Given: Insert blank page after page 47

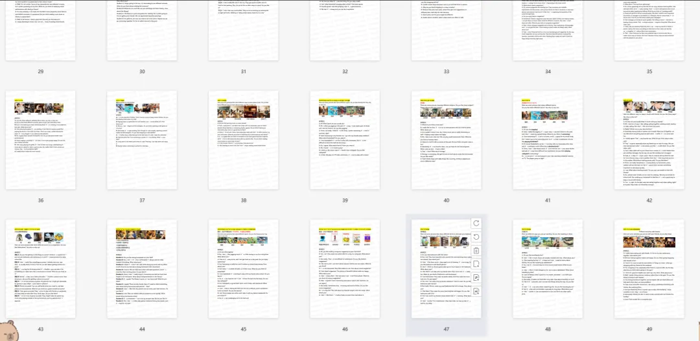Looking at the screenshot, I should (x=476, y=265).
